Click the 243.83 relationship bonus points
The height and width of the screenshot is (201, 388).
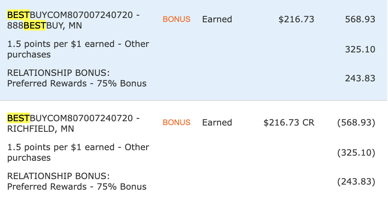[x=360, y=78]
